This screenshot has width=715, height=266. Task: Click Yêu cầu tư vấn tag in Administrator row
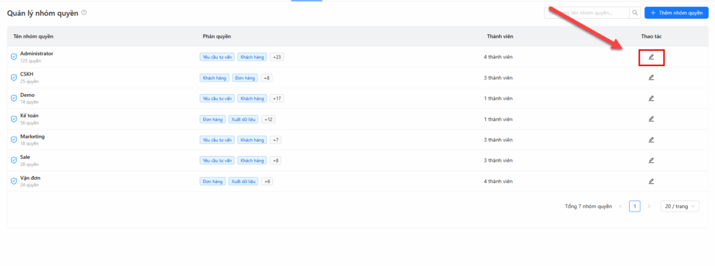pos(217,57)
